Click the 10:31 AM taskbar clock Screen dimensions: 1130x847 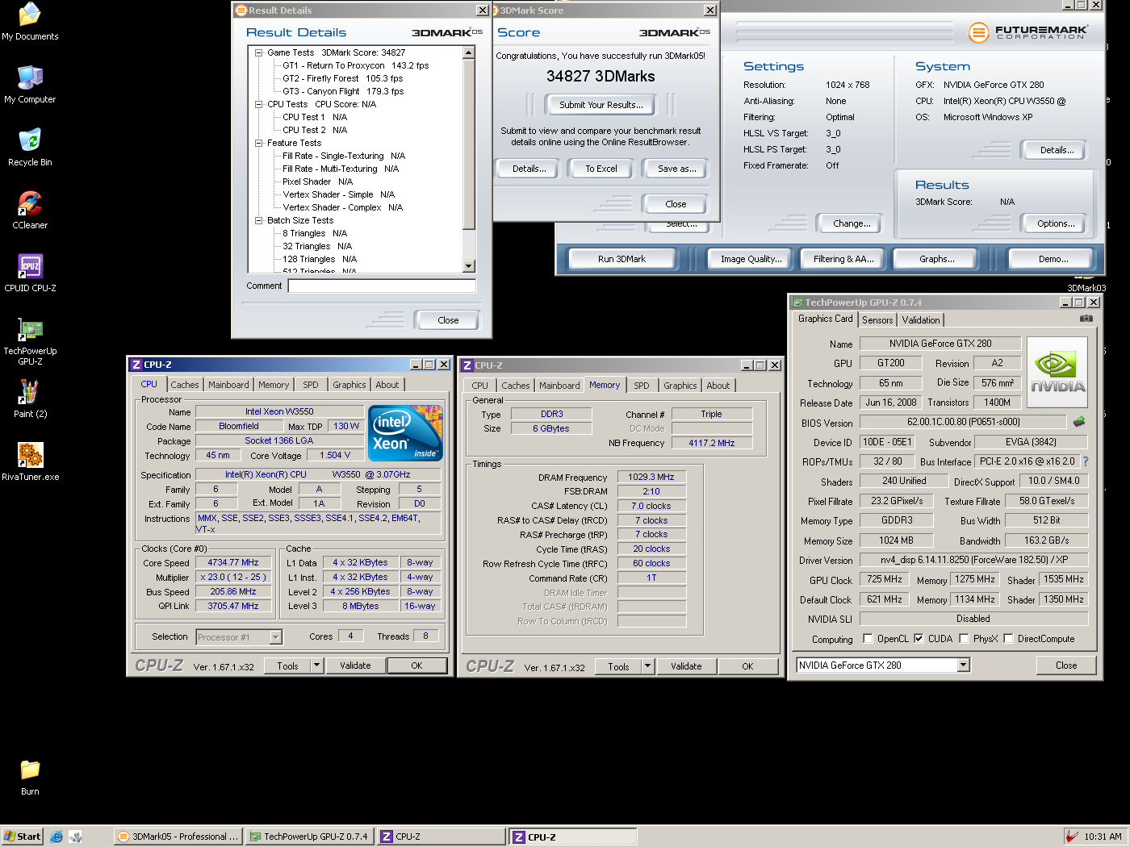click(1103, 837)
